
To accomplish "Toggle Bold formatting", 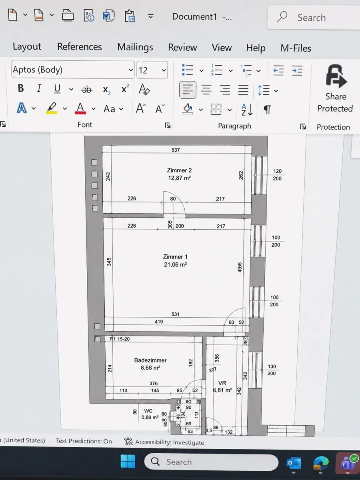I will point(21,88).
